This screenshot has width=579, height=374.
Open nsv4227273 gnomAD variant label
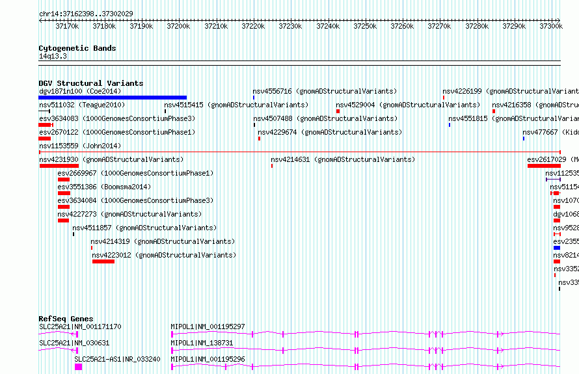point(129,214)
